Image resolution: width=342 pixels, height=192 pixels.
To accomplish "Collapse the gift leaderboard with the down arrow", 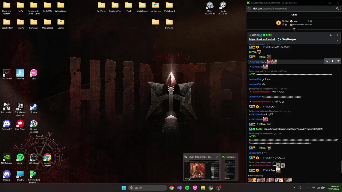I will coord(294,29).
